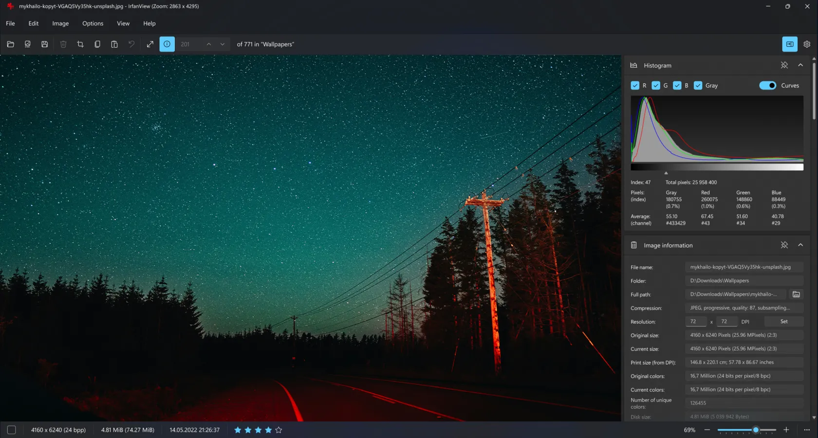Open the Image menu
818x438 pixels.
point(60,23)
